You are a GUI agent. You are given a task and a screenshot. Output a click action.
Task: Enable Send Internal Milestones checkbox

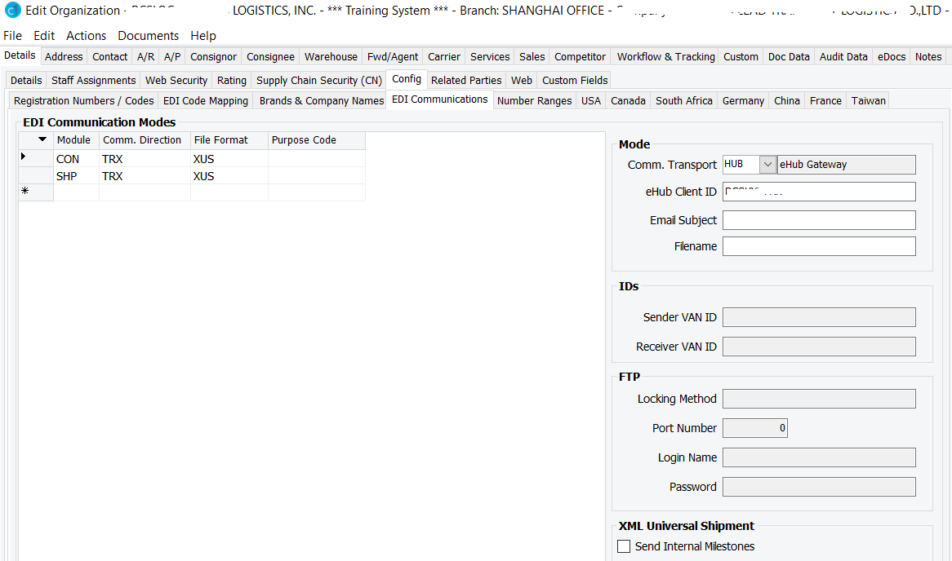coord(624,546)
